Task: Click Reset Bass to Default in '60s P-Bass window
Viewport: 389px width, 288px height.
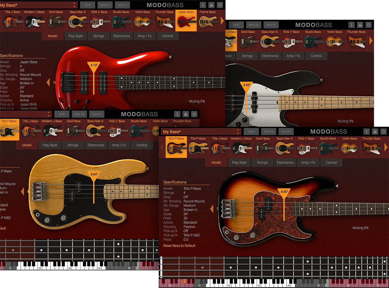Action: tap(179, 246)
